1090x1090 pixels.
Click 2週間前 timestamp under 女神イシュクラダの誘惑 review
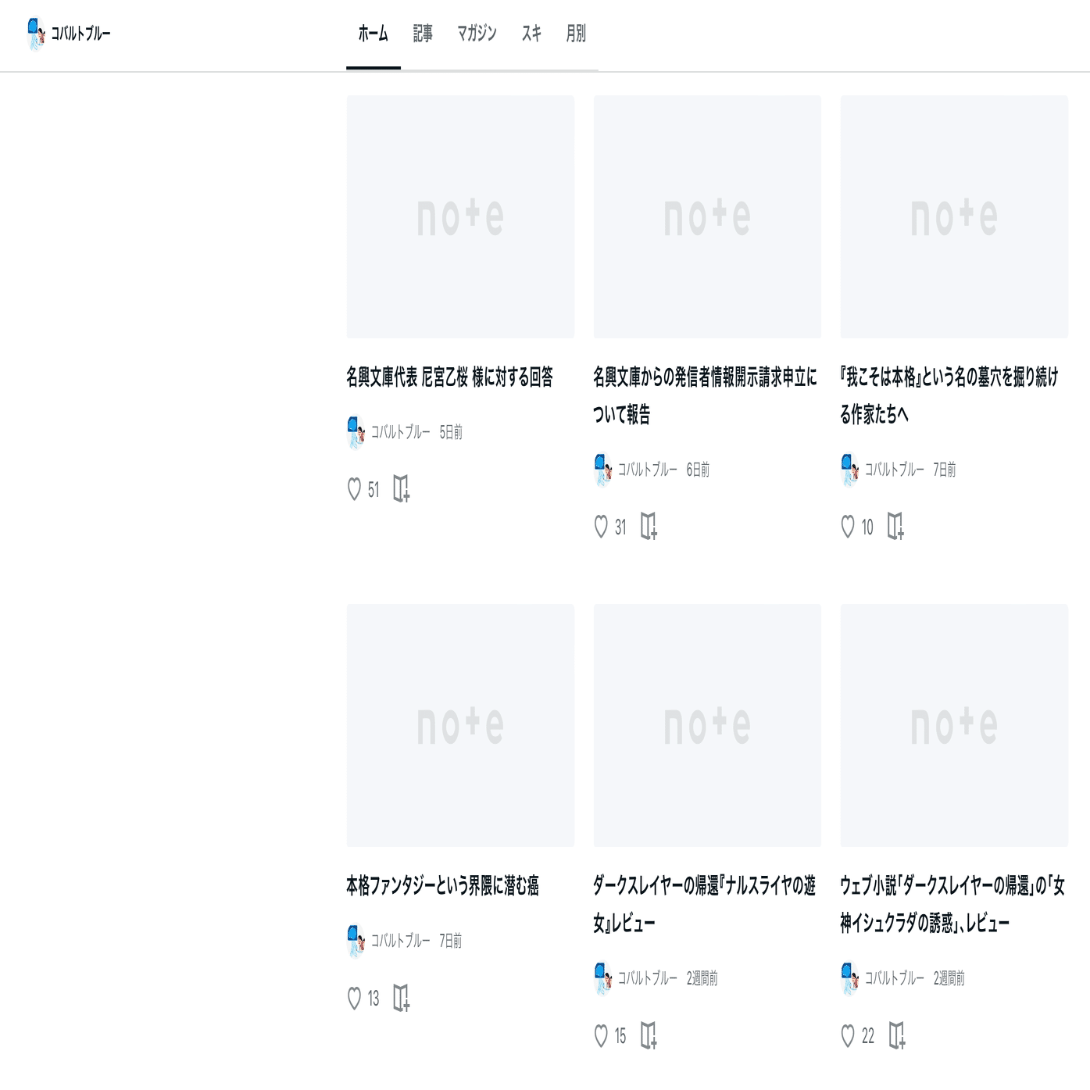pos(949,978)
